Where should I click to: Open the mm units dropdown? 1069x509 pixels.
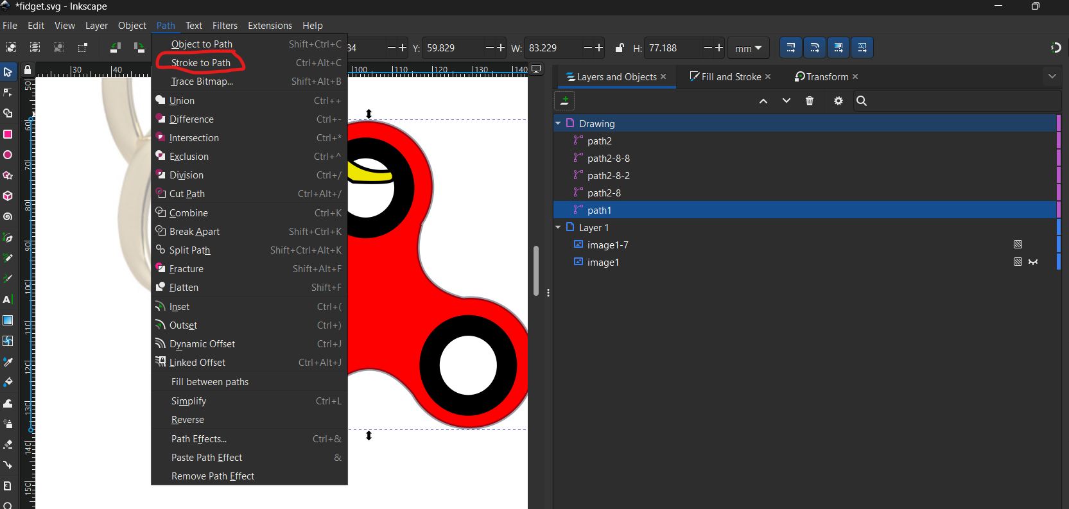point(748,48)
